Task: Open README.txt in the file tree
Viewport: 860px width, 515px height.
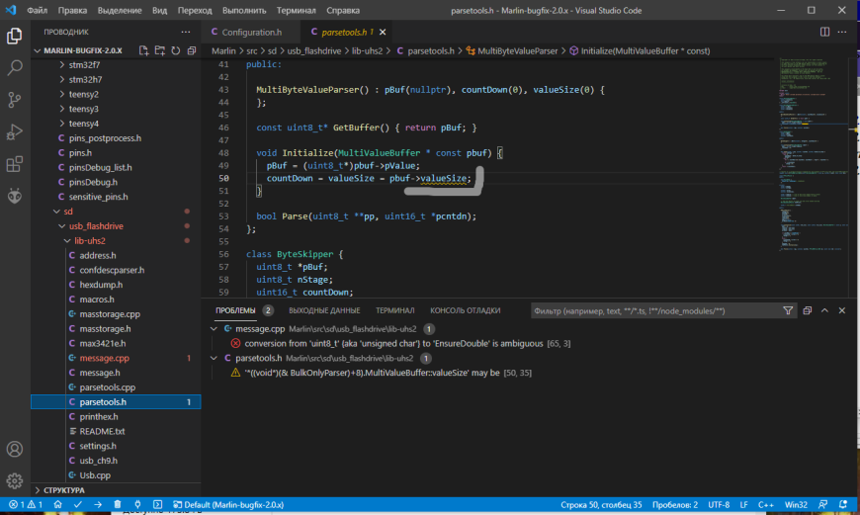Action: tap(102, 431)
